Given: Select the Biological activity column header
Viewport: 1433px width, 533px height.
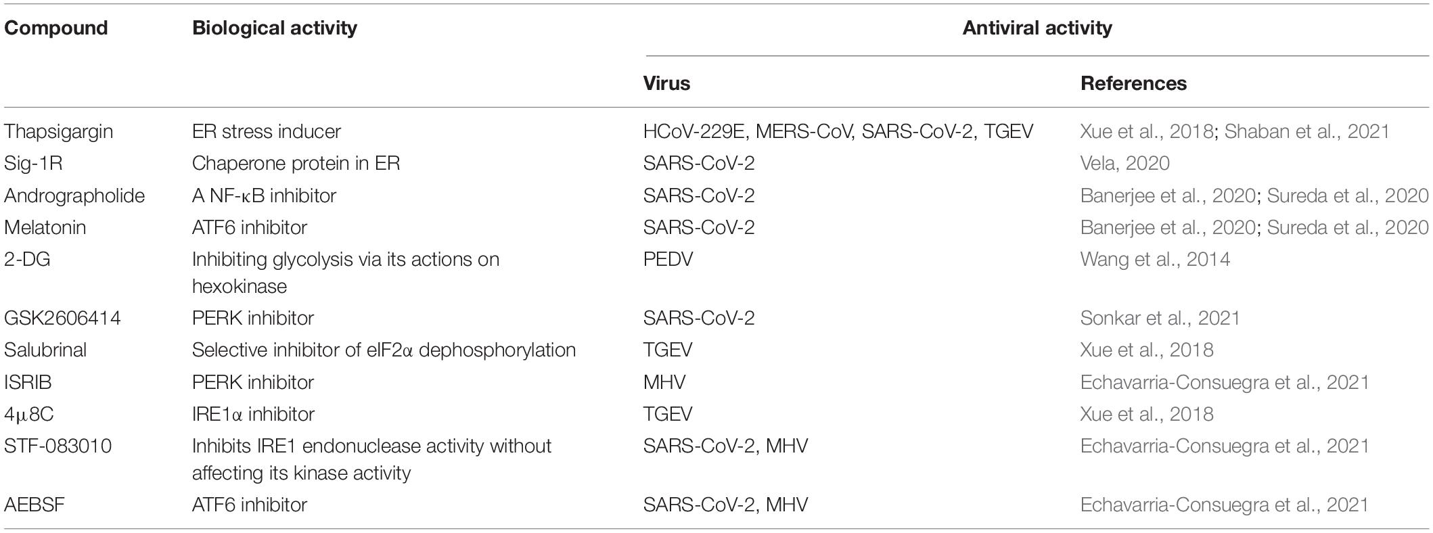Looking at the screenshot, I should click(275, 28).
